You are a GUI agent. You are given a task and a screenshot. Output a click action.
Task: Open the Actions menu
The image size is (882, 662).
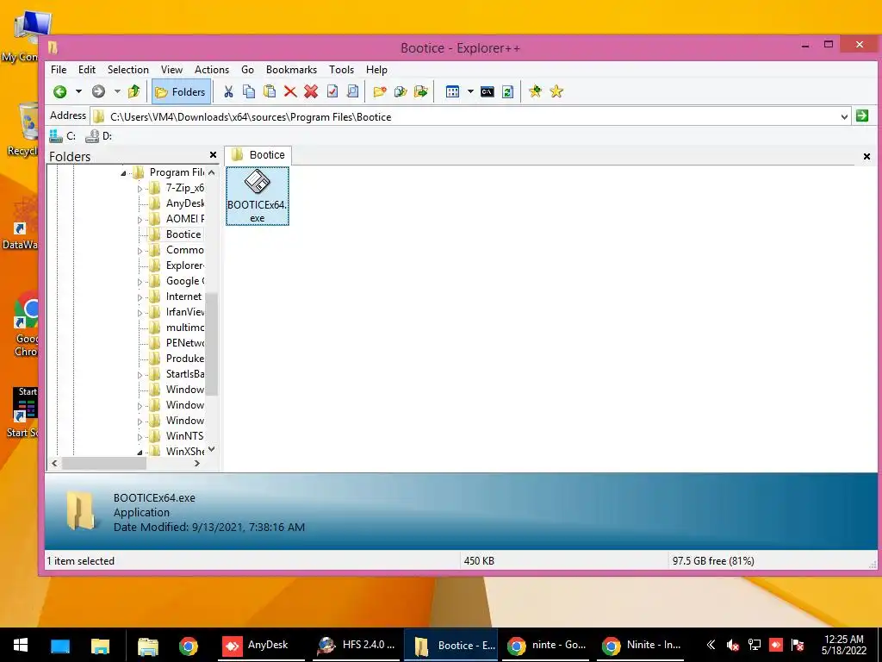pos(212,70)
